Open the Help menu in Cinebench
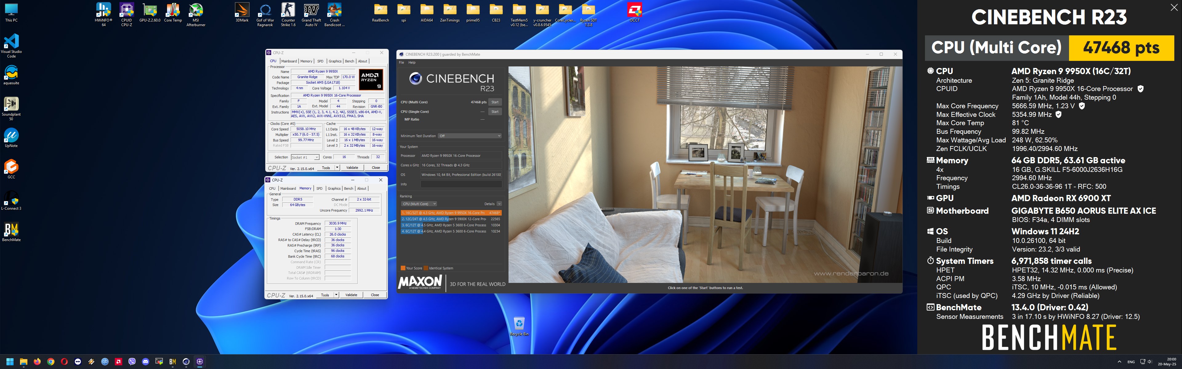 412,62
